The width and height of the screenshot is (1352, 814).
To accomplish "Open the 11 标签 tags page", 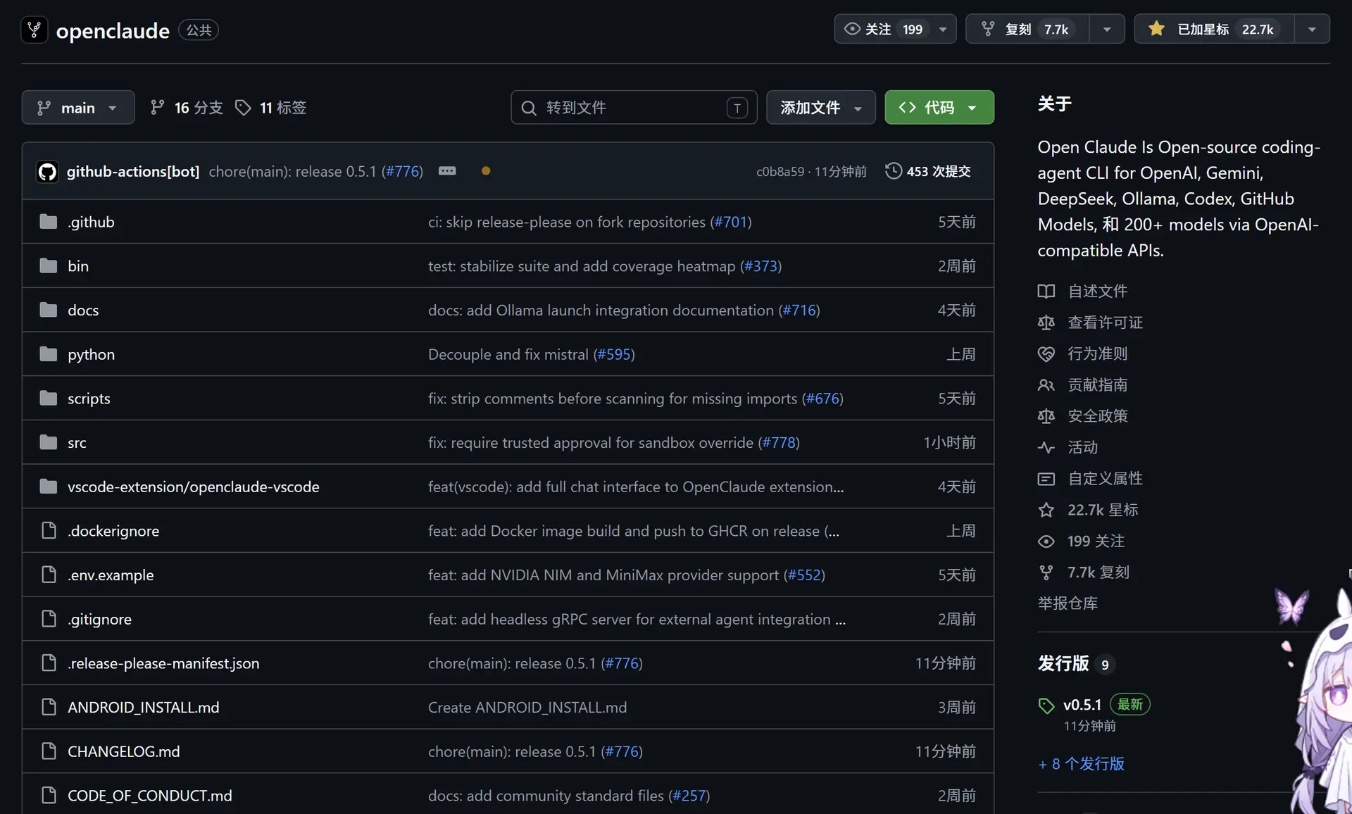I will point(271,107).
